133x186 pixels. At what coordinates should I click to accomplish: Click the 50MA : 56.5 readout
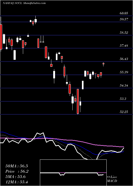[x=16, y=166]
